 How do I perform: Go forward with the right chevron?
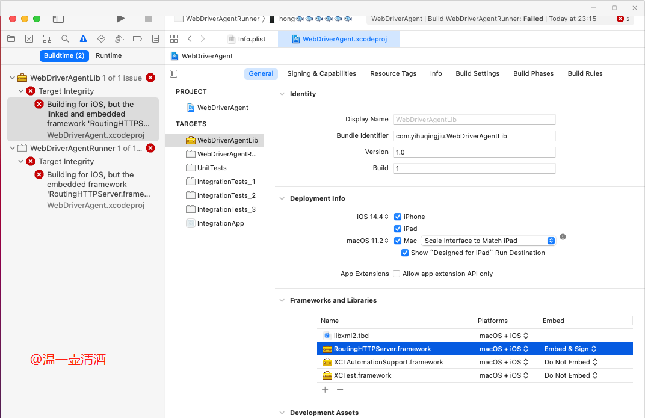point(202,39)
